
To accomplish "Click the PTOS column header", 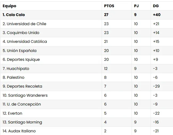I will (x=109, y=6).
